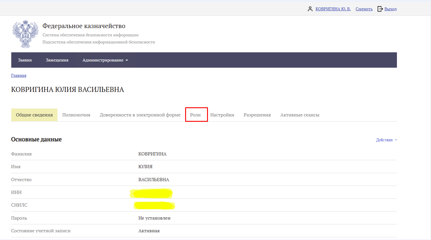The height and width of the screenshot is (240, 431).
Task: Open Доверенности в электронной форме tab
Action: tap(140, 115)
